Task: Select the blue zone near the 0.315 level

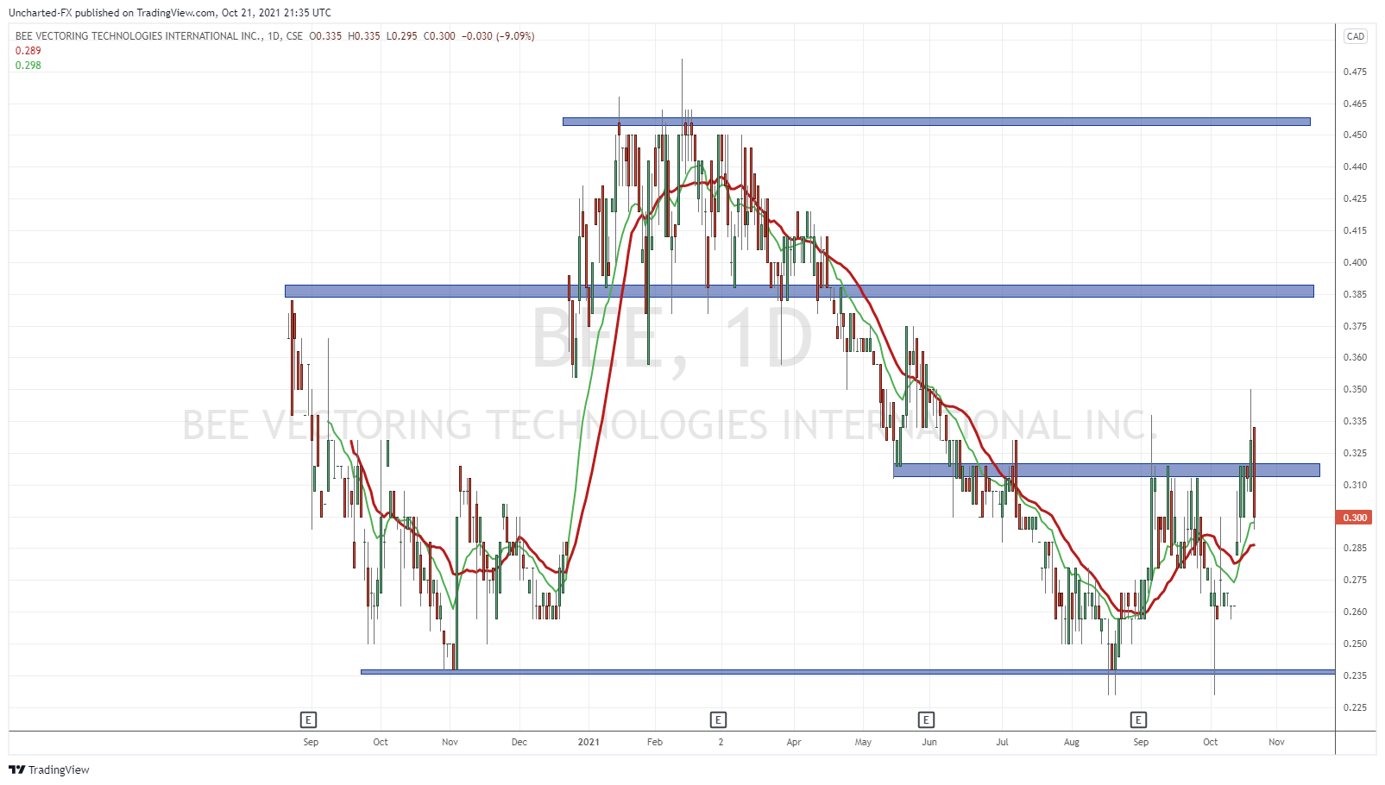Action: [1106, 470]
